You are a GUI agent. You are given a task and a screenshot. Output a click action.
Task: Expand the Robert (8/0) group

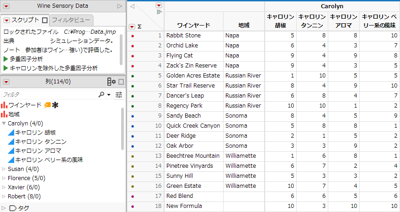tap(4, 196)
